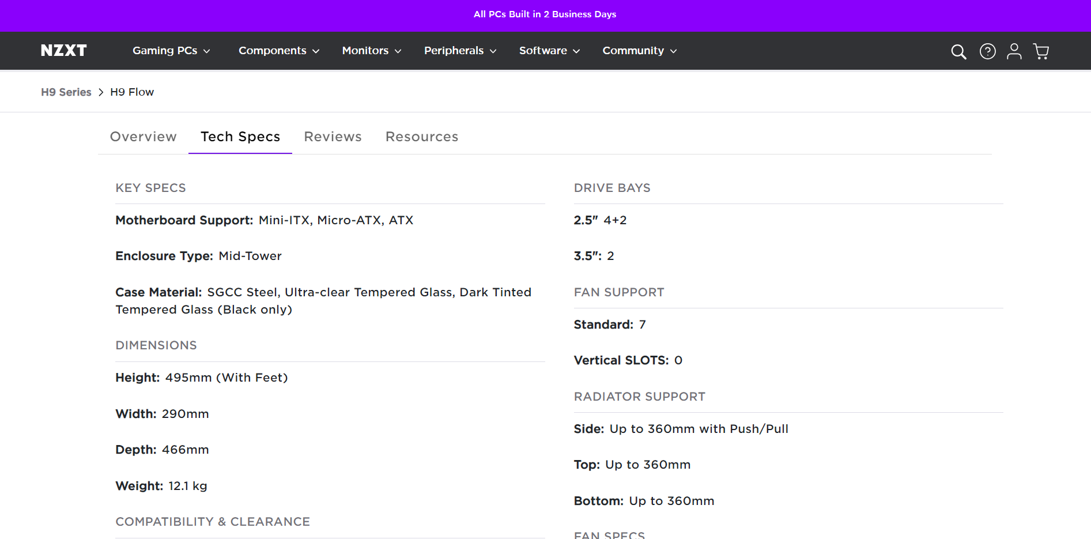
Task: Select the Tech Specs tab
Action: (x=240, y=137)
